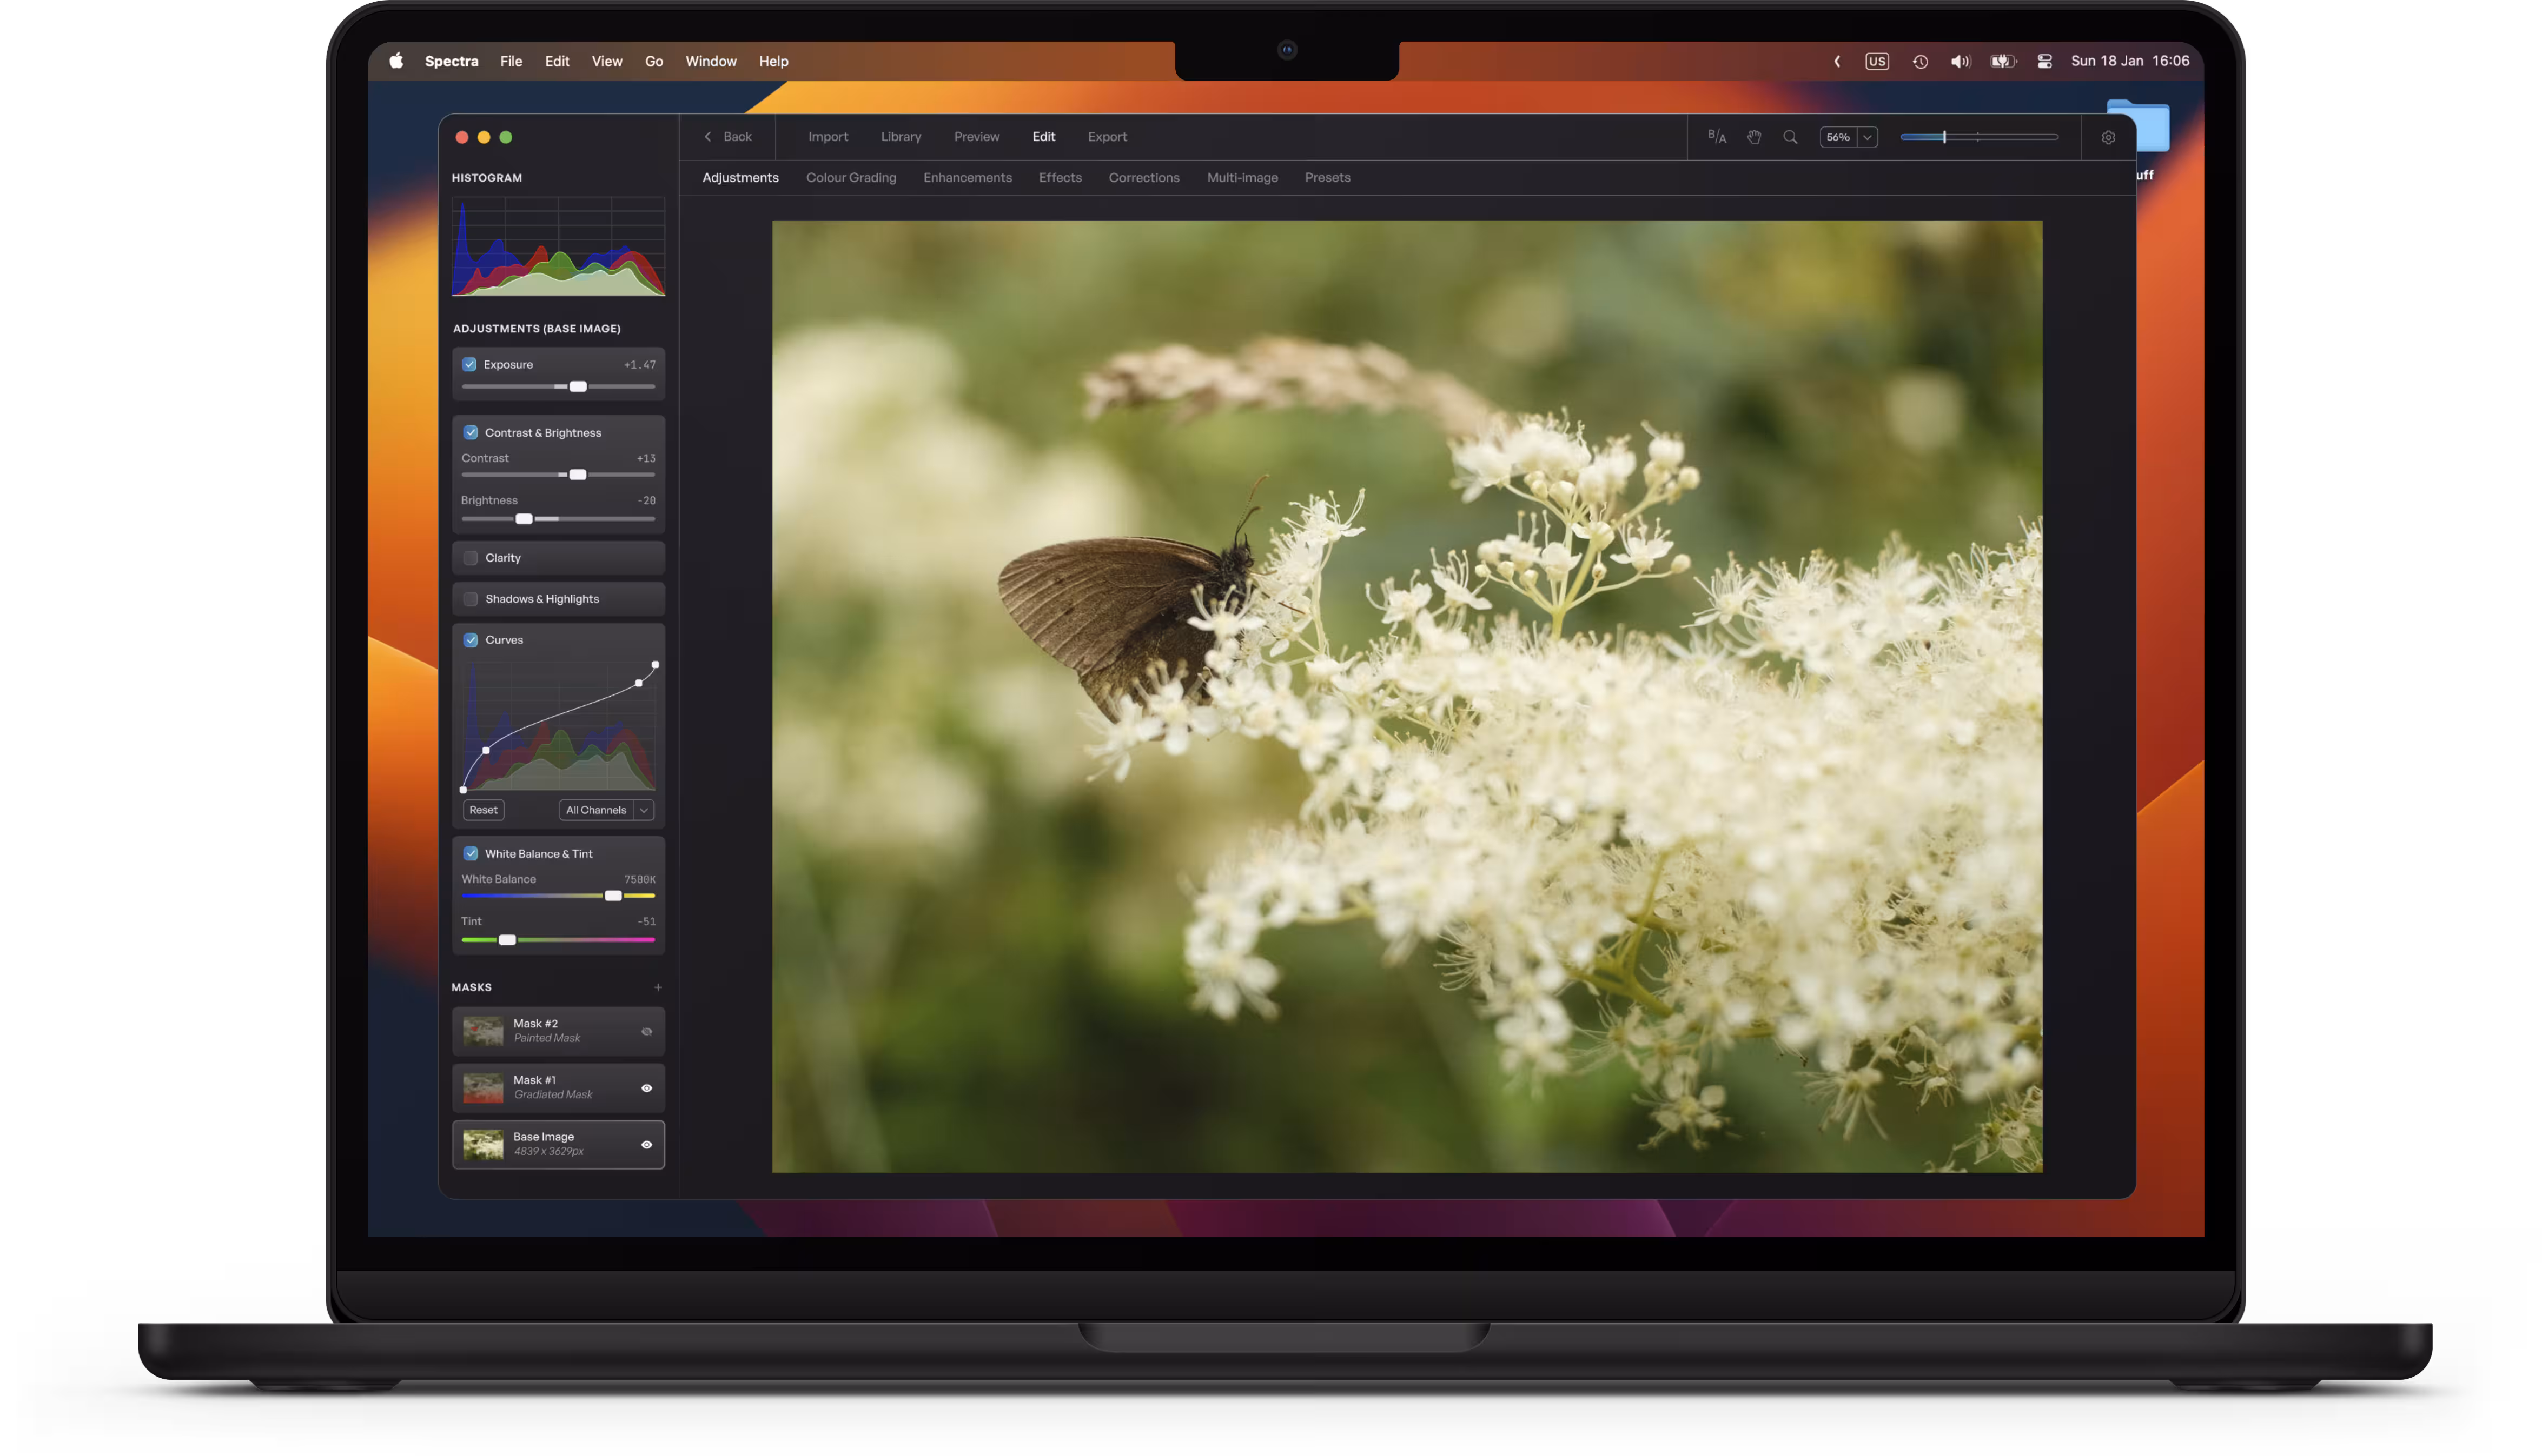Select the hand pan tool
This screenshot has width=2542, height=1456.
(1755, 137)
